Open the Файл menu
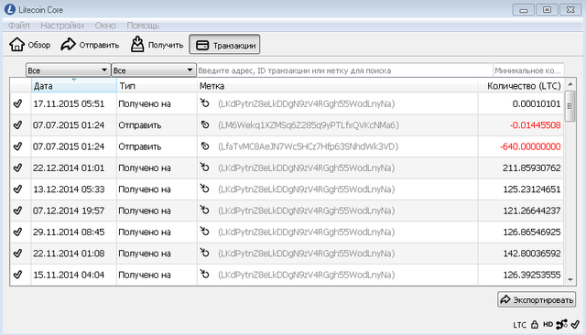The height and width of the screenshot is (335, 586). [18, 26]
